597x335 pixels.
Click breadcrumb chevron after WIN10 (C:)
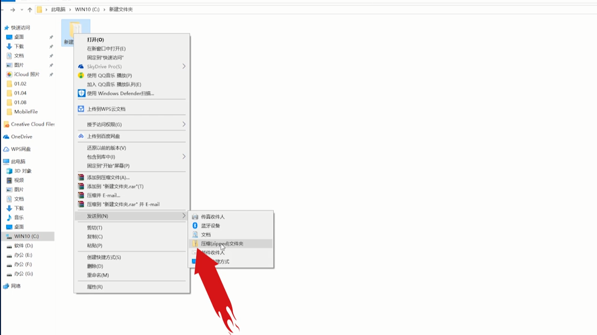coord(104,10)
